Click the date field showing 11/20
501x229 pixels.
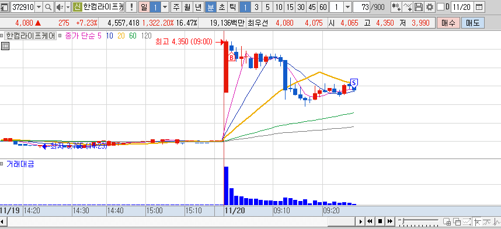coord(462,6)
